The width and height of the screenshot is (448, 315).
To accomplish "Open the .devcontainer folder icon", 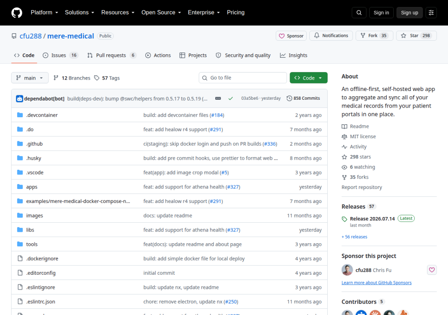I will point(20,115).
